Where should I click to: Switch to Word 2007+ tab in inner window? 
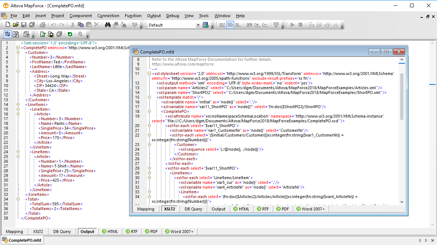click(310, 209)
